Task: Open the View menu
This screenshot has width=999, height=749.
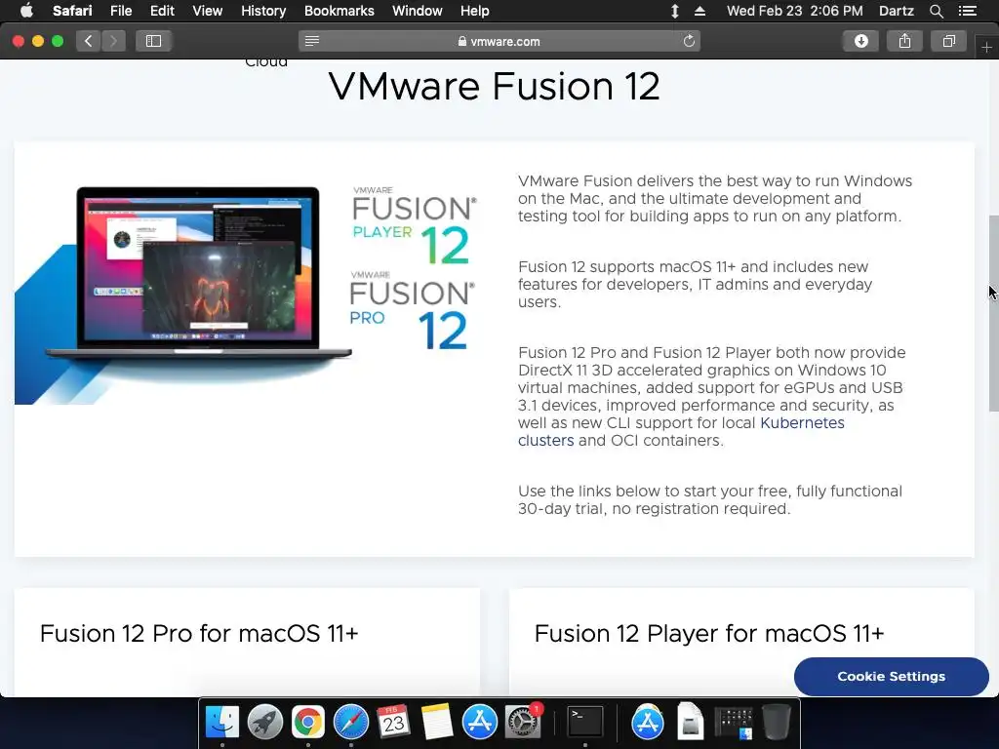Action: pyautogui.click(x=207, y=11)
